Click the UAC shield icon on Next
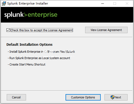Image resolution: width=134 pixels, height=104 pixels. click(113, 97)
